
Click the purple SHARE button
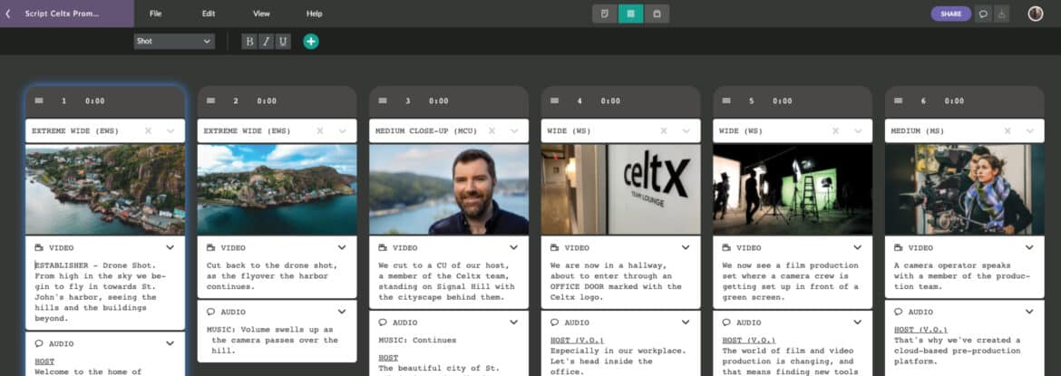[950, 14]
